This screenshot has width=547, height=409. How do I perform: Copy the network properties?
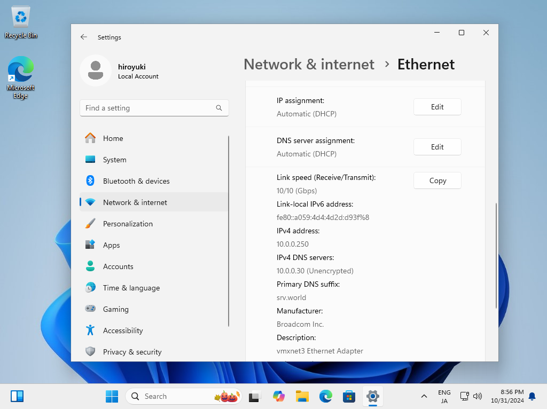(x=437, y=180)
